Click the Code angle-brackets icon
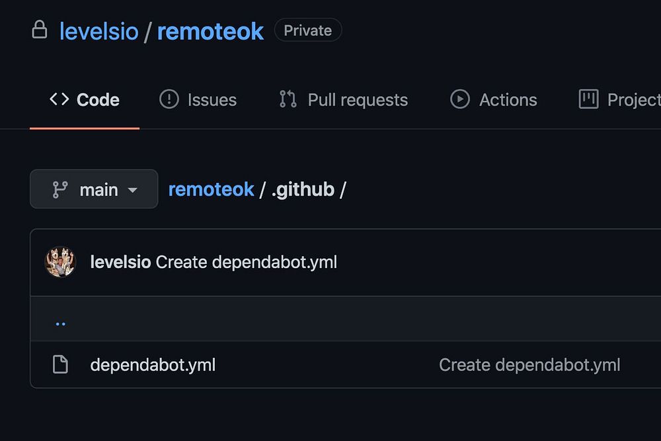Image resolution: width=661 pixels, height=441 pixels. tap(59, 100)
